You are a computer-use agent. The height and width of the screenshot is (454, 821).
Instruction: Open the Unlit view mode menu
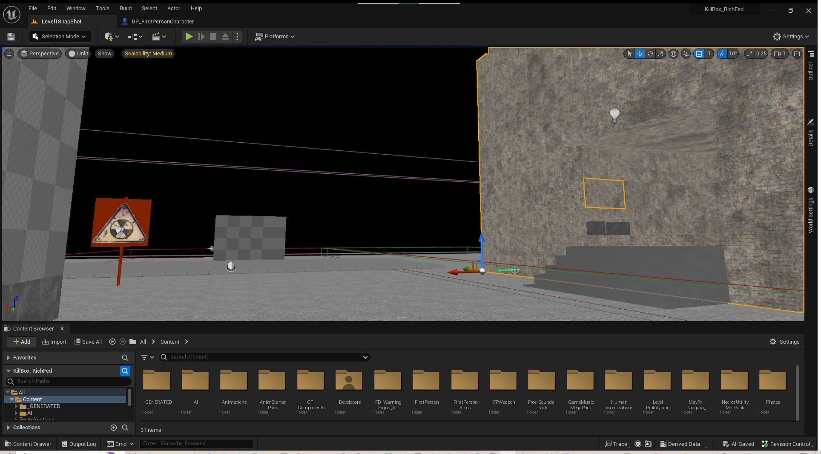[x=78, y=54]
